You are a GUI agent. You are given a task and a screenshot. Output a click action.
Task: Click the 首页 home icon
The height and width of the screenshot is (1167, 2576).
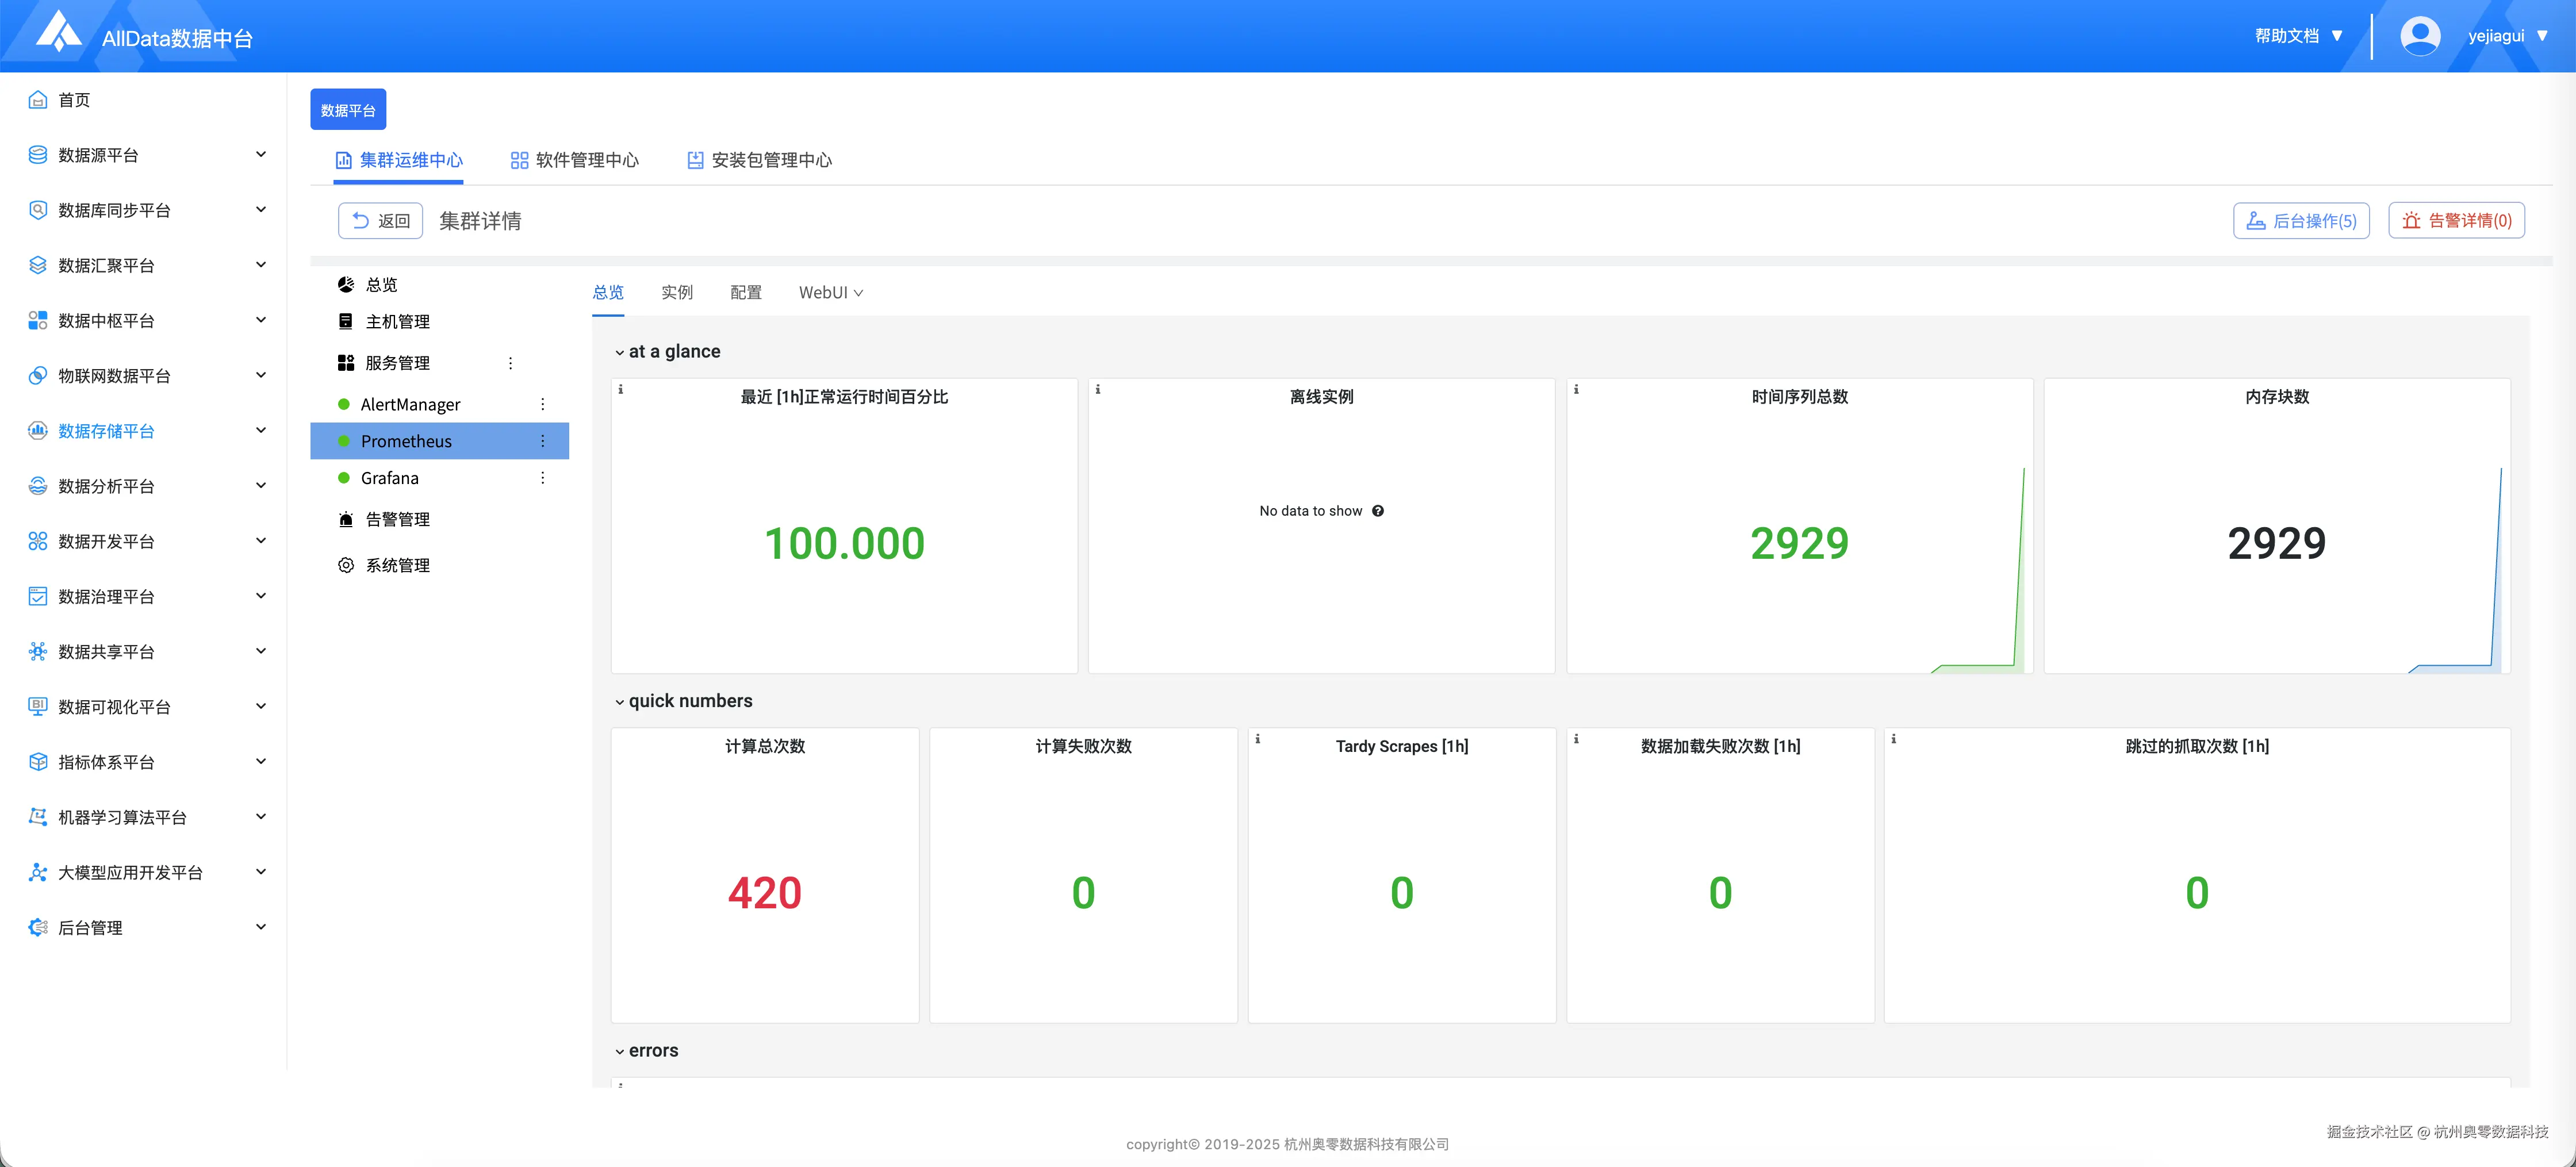[38, 100]
